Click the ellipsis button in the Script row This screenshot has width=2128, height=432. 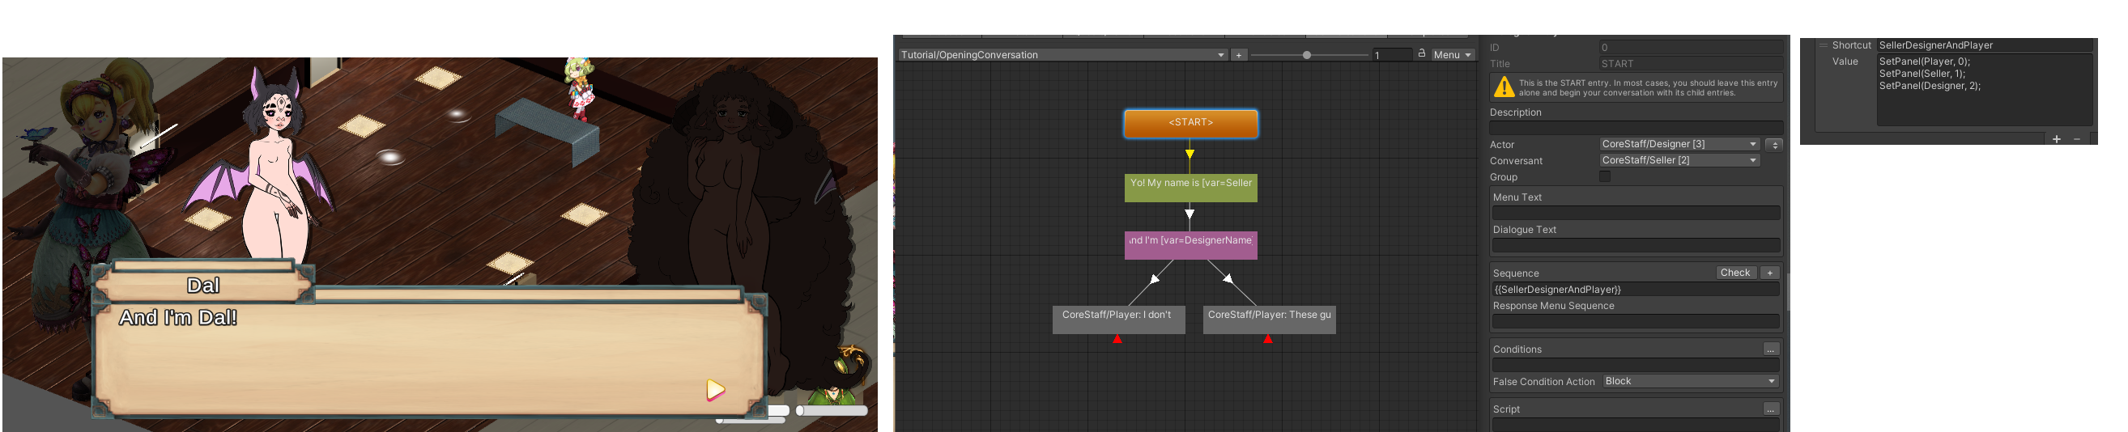(1770, 409)
